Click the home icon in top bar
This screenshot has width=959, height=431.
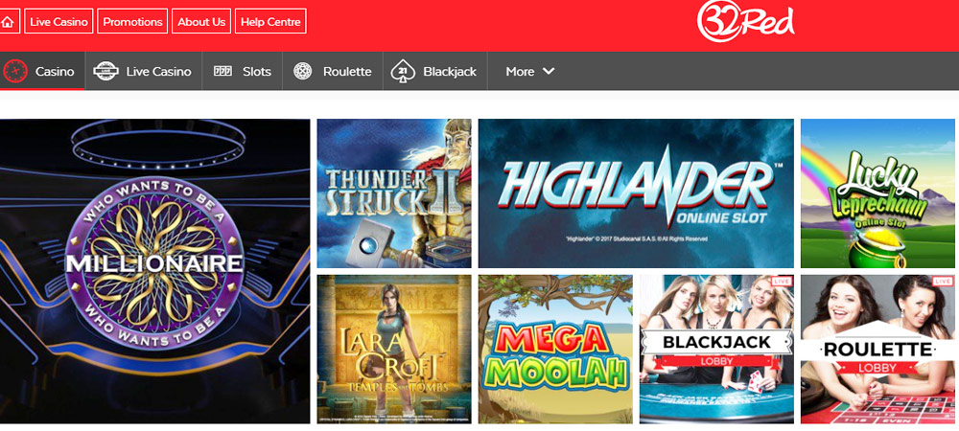(8, 22)
